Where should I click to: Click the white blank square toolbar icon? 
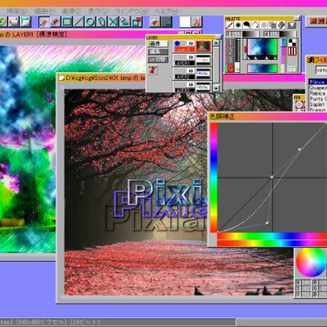coord(185,22)
